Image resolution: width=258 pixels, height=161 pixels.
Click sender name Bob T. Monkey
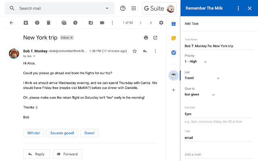(x=35, y=51)
